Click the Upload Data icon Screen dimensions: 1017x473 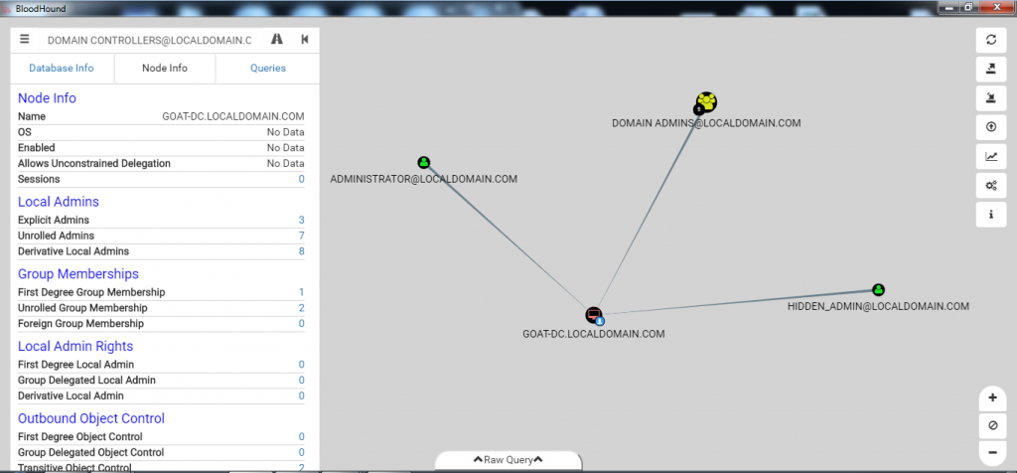tap(990, 126)
